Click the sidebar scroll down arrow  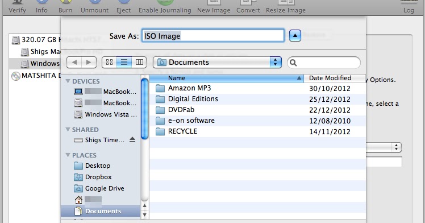coord(144,214)
